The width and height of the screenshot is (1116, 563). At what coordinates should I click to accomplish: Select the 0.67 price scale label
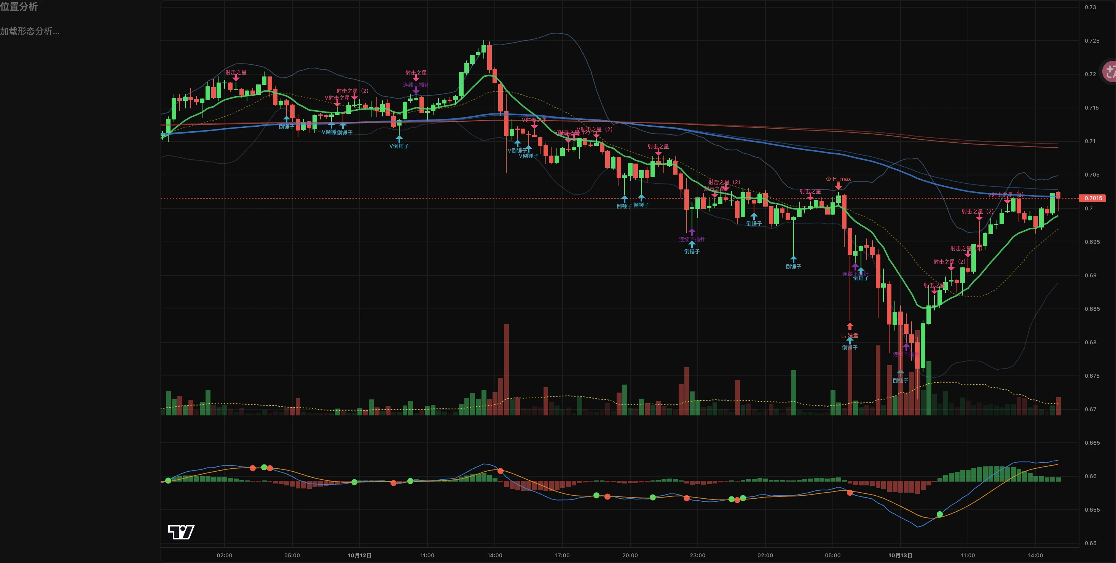[1090, 409]
